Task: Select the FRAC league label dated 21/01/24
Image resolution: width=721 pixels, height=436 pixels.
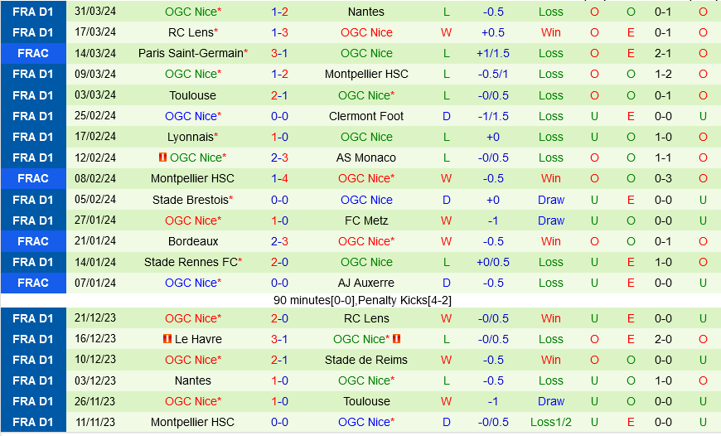Action: pyautogui.click(x=33, y=241)
